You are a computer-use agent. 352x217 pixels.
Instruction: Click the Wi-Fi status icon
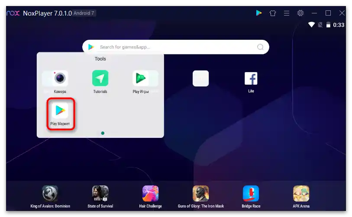coord(311,25)
